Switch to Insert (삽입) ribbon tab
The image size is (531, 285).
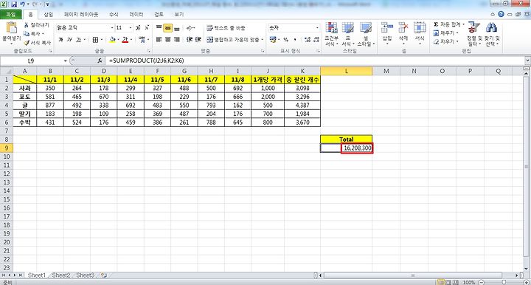tap(49, 15)
